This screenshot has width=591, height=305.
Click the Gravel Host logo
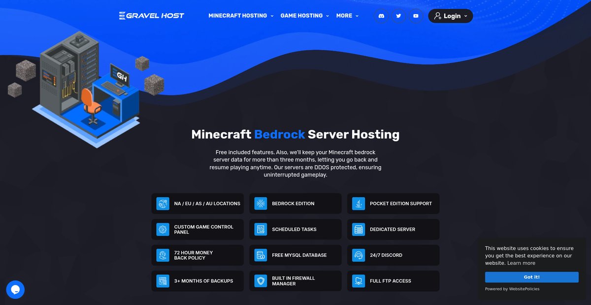click(152, 16)
